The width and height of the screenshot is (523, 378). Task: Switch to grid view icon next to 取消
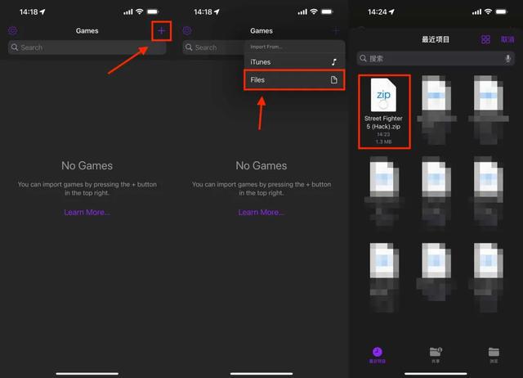click(x=485, y=39)
